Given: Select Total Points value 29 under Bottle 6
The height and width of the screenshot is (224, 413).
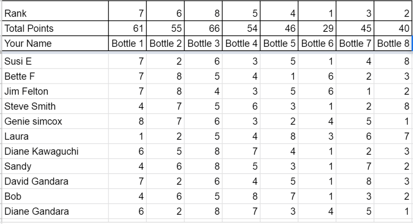Looking at the screenshot, I should pyautogui.click(x=317, y=29).
